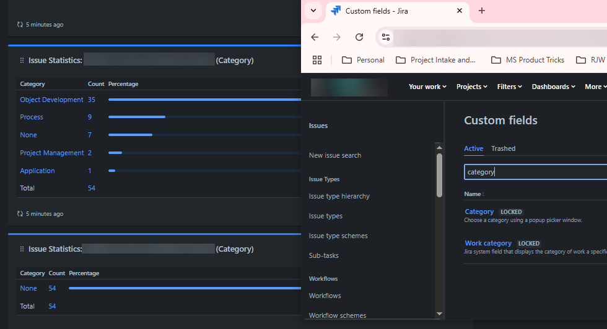Click None count 54 in second gadget
The height and width of the screenshot is (329, 607).
52,288
